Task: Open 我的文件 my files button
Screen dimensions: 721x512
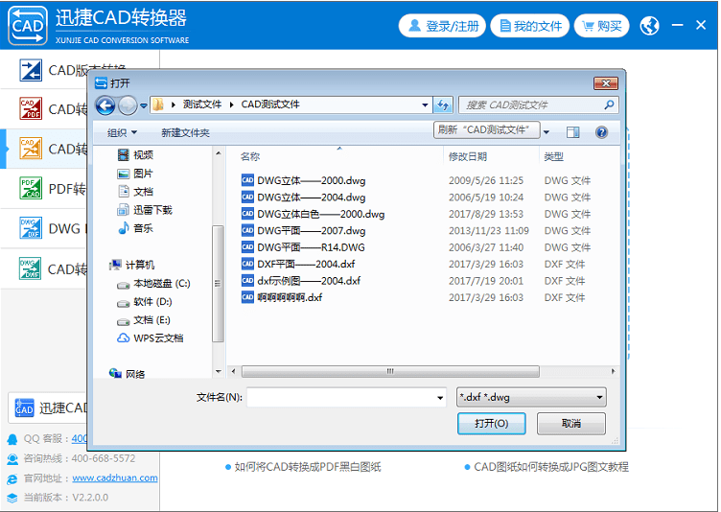Action: point(529,26)
